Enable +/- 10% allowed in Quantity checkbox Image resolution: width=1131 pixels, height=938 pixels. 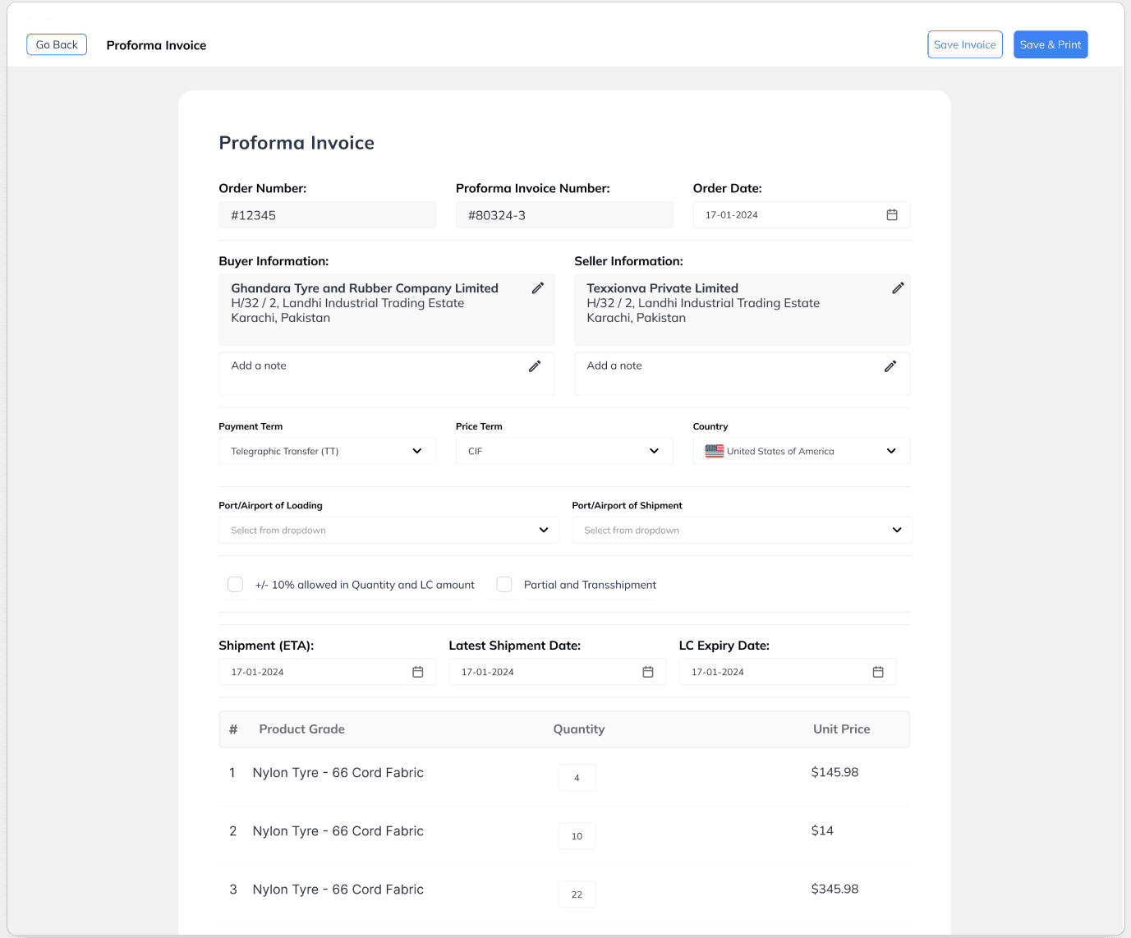[x=236, y=585]
